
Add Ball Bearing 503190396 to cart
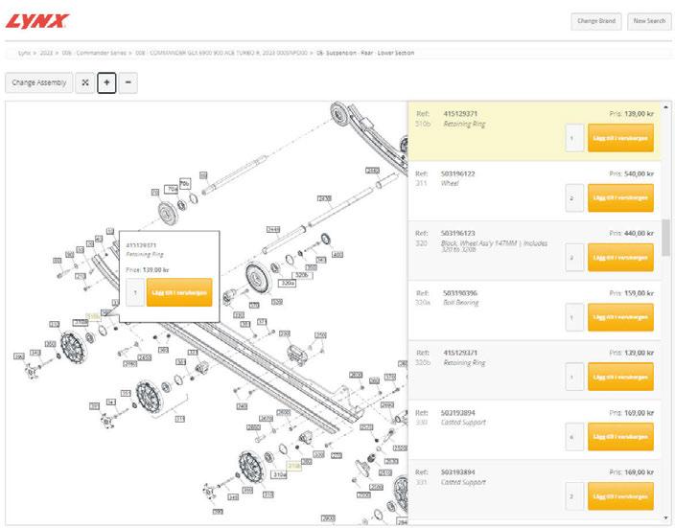pyautogui.click(x=620, y=317)
